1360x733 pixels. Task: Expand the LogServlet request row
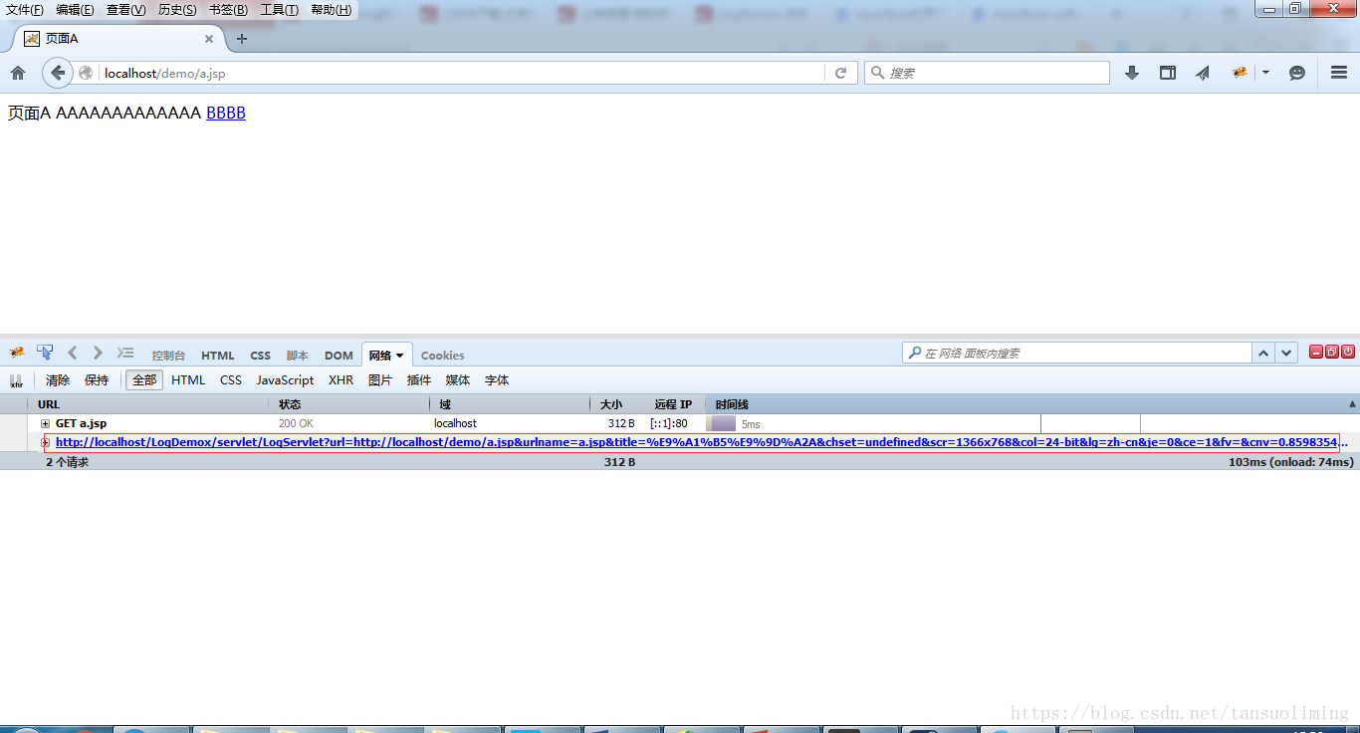pos(45,442)
